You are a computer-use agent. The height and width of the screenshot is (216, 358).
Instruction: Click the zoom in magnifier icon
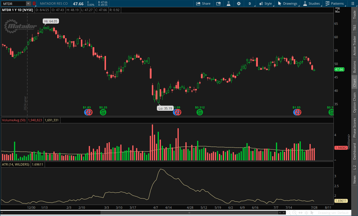click(295, 213)
